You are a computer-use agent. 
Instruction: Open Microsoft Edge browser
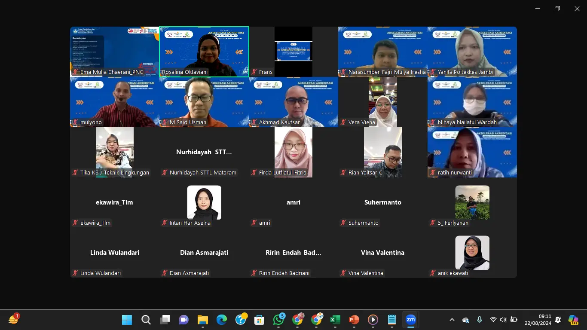221,320
